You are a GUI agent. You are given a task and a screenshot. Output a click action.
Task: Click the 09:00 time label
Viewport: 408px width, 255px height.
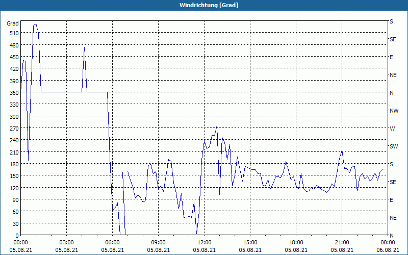coord(159,243)
